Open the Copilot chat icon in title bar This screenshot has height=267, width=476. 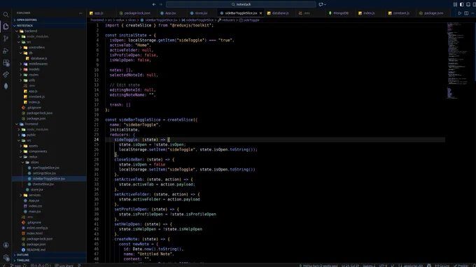tap(321, 4)
